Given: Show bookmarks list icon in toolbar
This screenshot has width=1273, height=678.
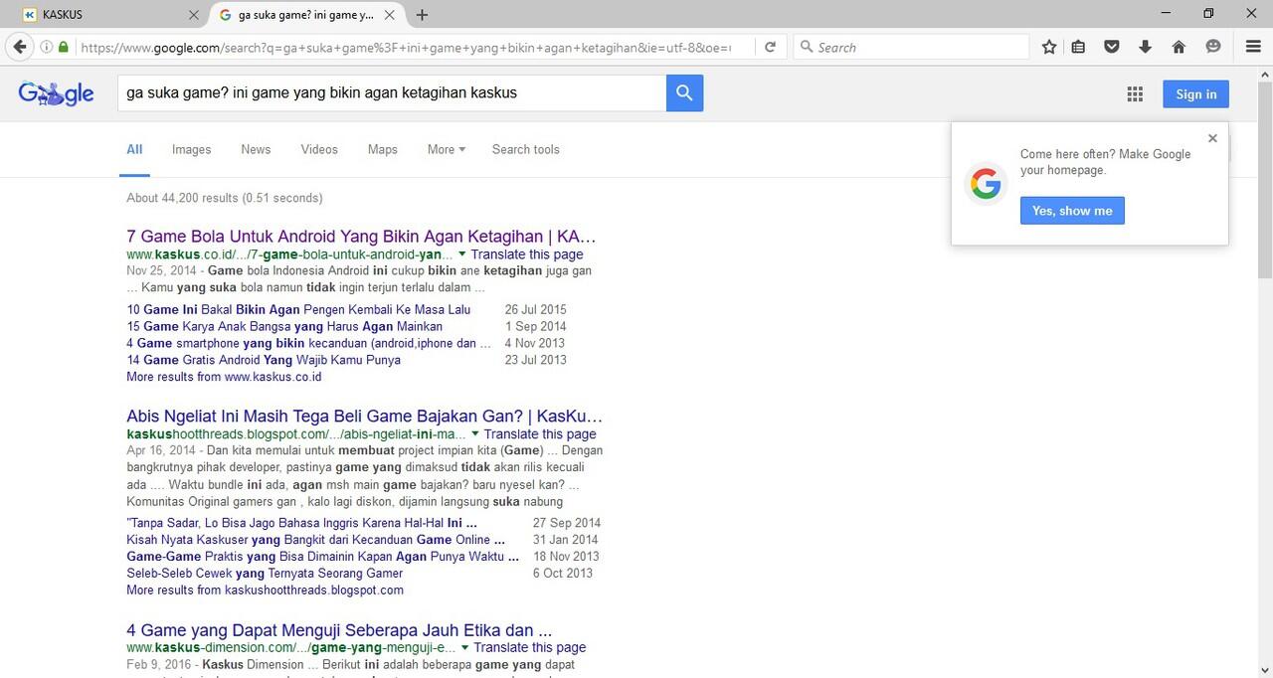Looking at the screenshot, I should pos(1079,47).
